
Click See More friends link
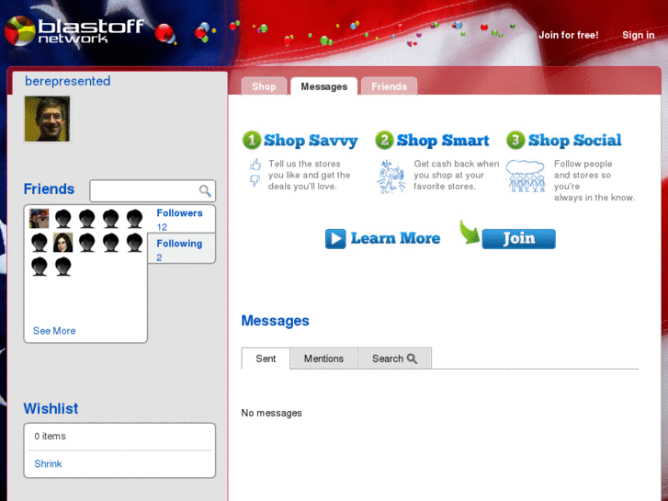click(54, 331)
